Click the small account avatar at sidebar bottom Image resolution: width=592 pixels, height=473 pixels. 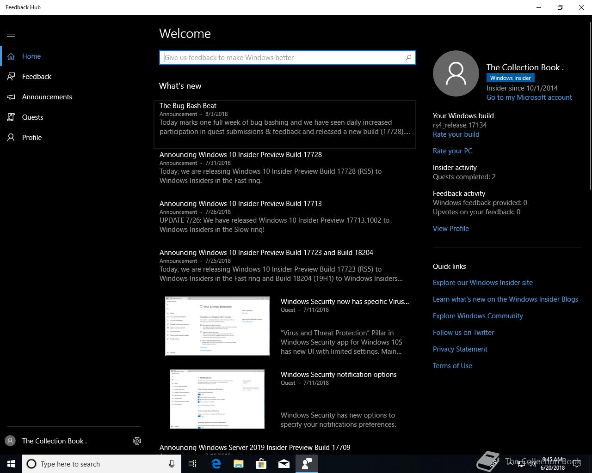(10, 441)
